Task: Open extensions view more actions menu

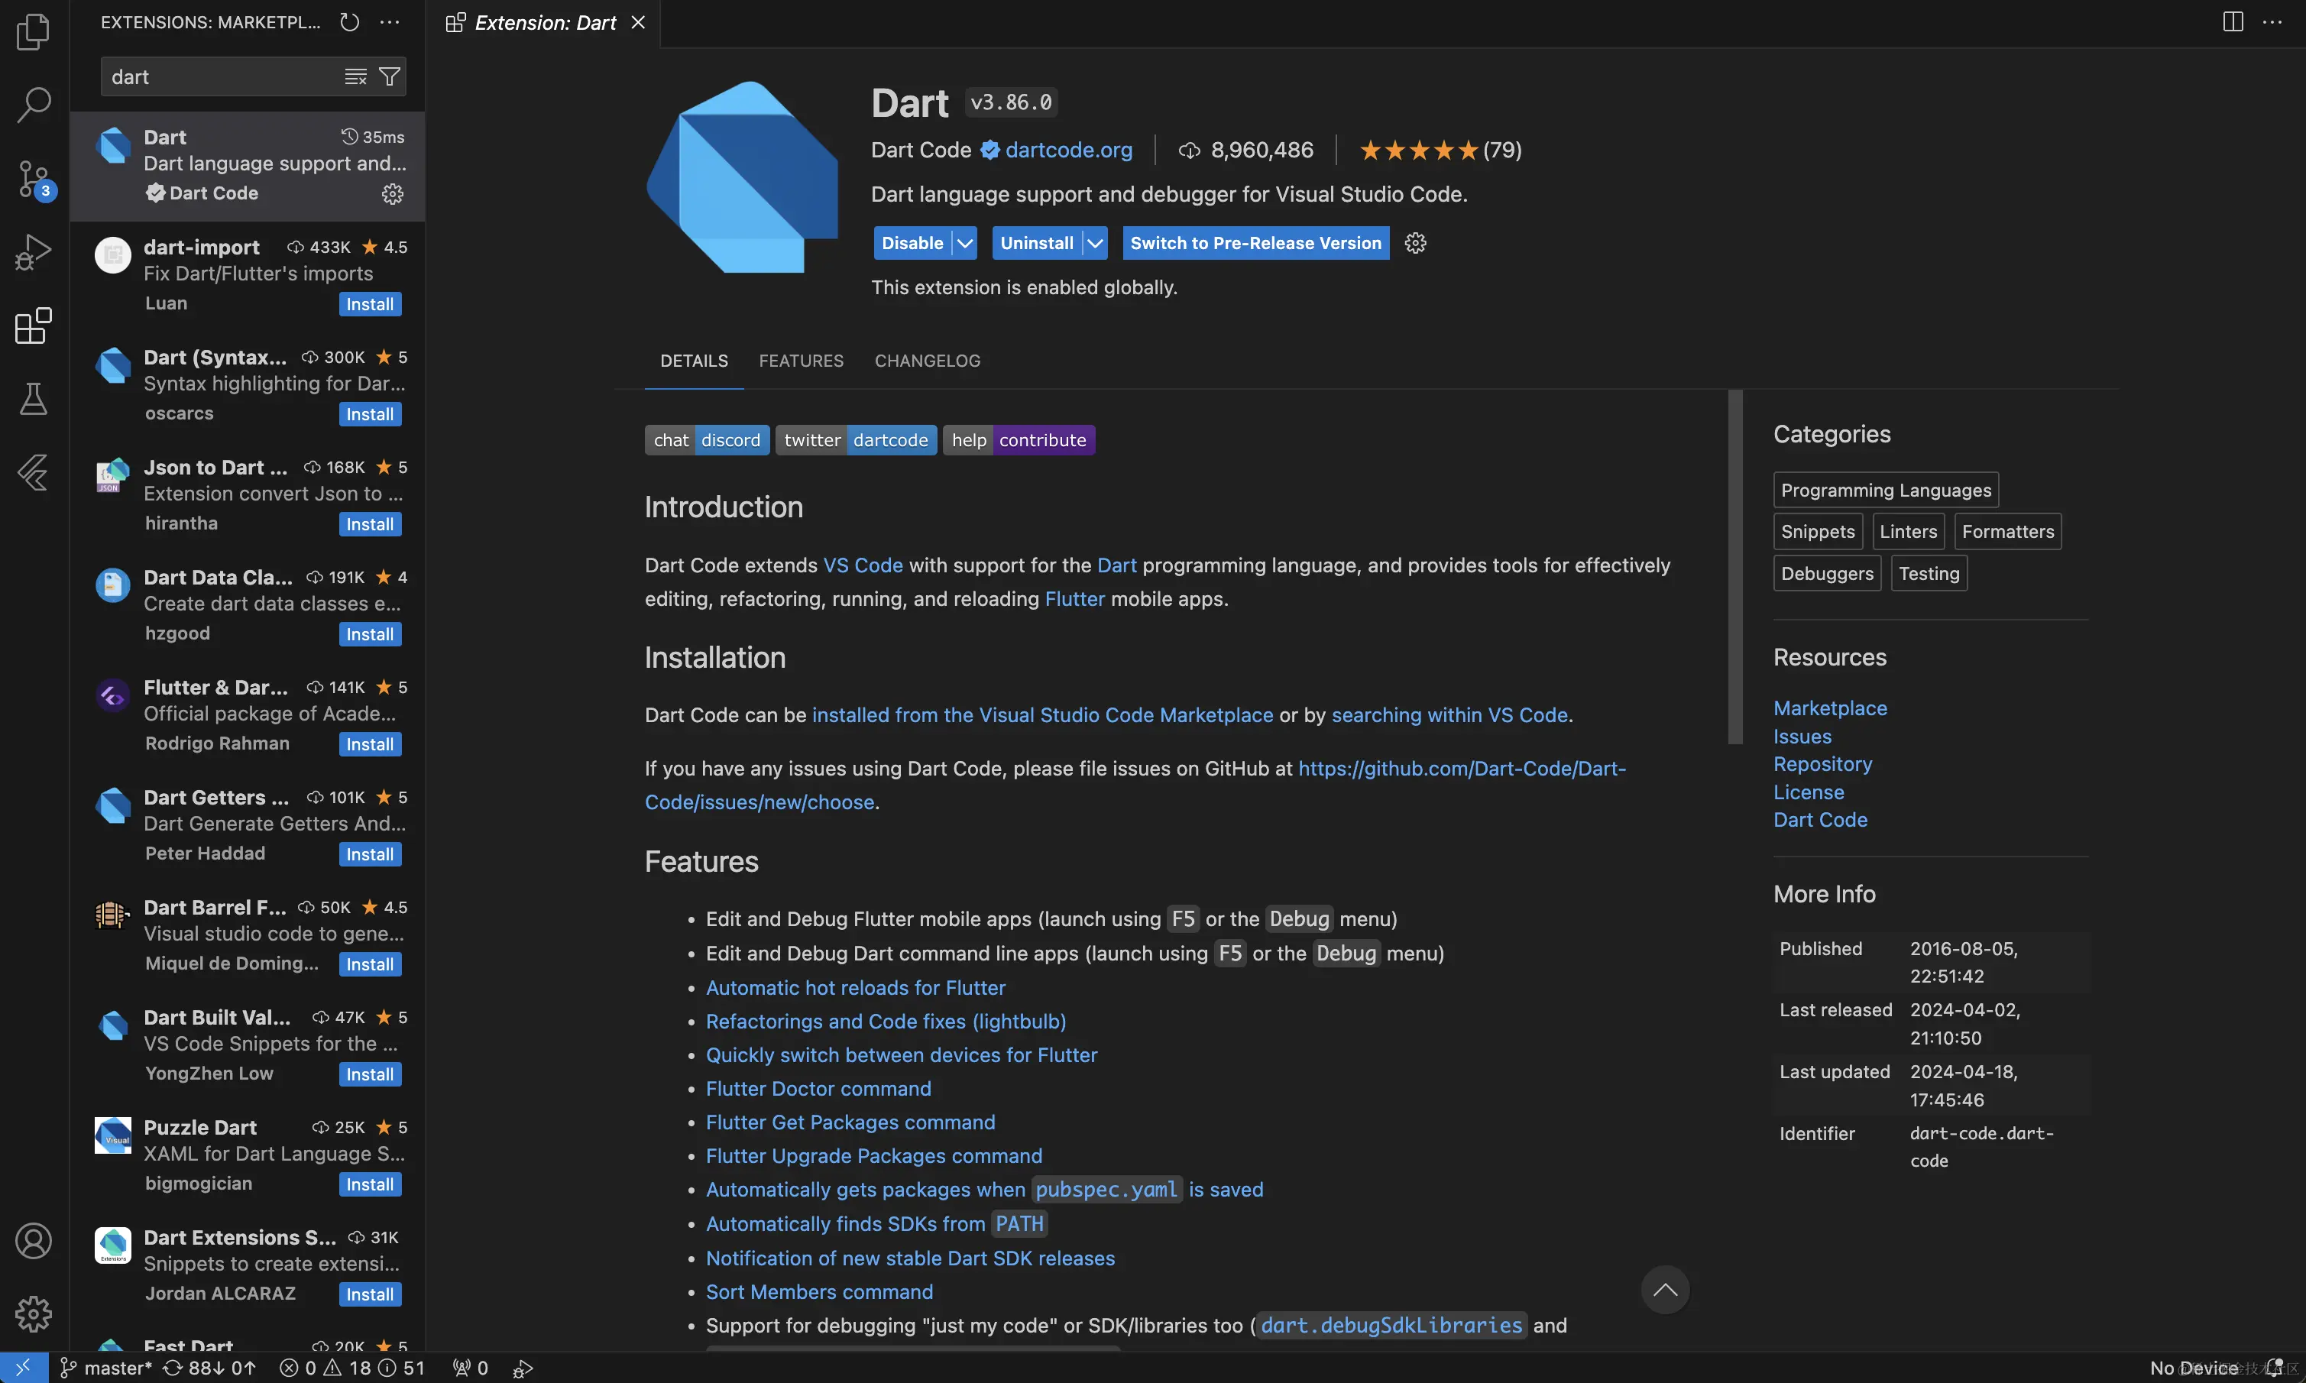Action: [390, 22]
